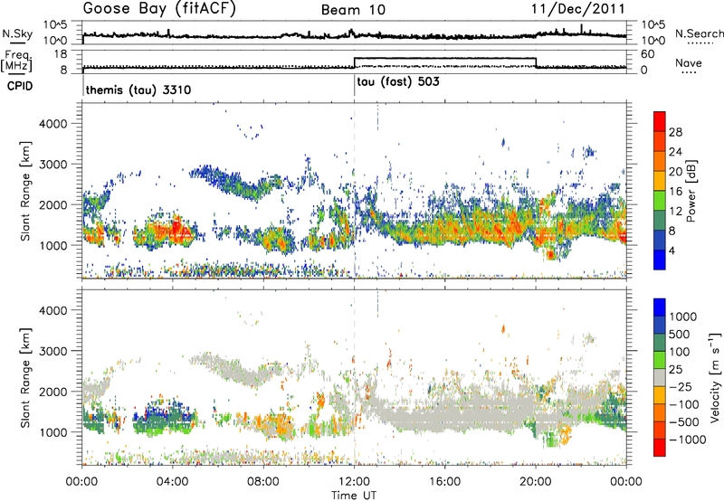
Task: Select the "CPID" row label
Action: coord(20,86)
